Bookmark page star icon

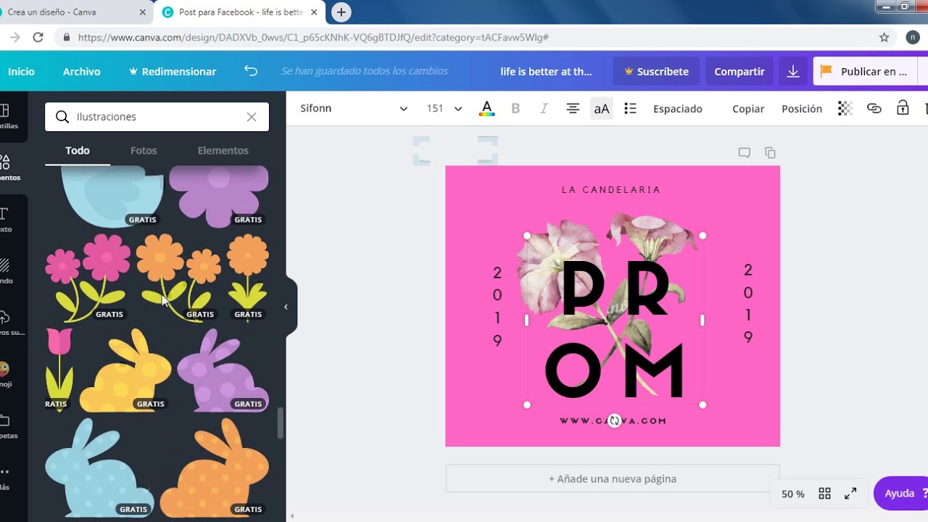[x=884, y=37]
